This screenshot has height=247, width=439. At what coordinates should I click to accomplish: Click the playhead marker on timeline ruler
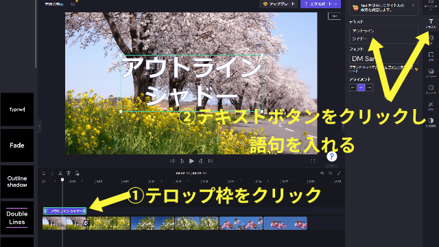[x=62, y=180]
